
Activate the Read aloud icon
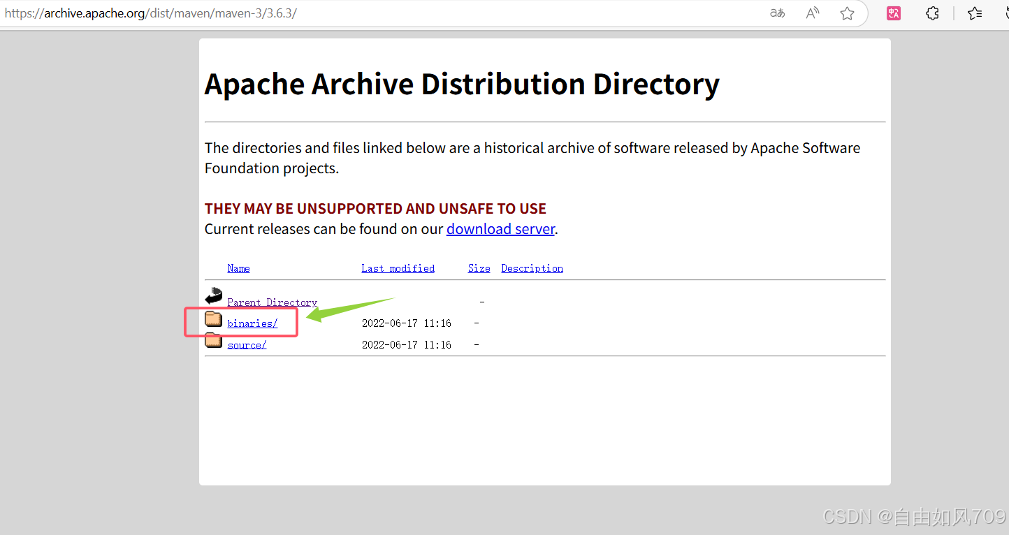(x=812, y=13)
